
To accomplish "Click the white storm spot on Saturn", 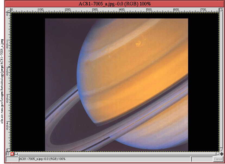I will click(x=138, y=43).
